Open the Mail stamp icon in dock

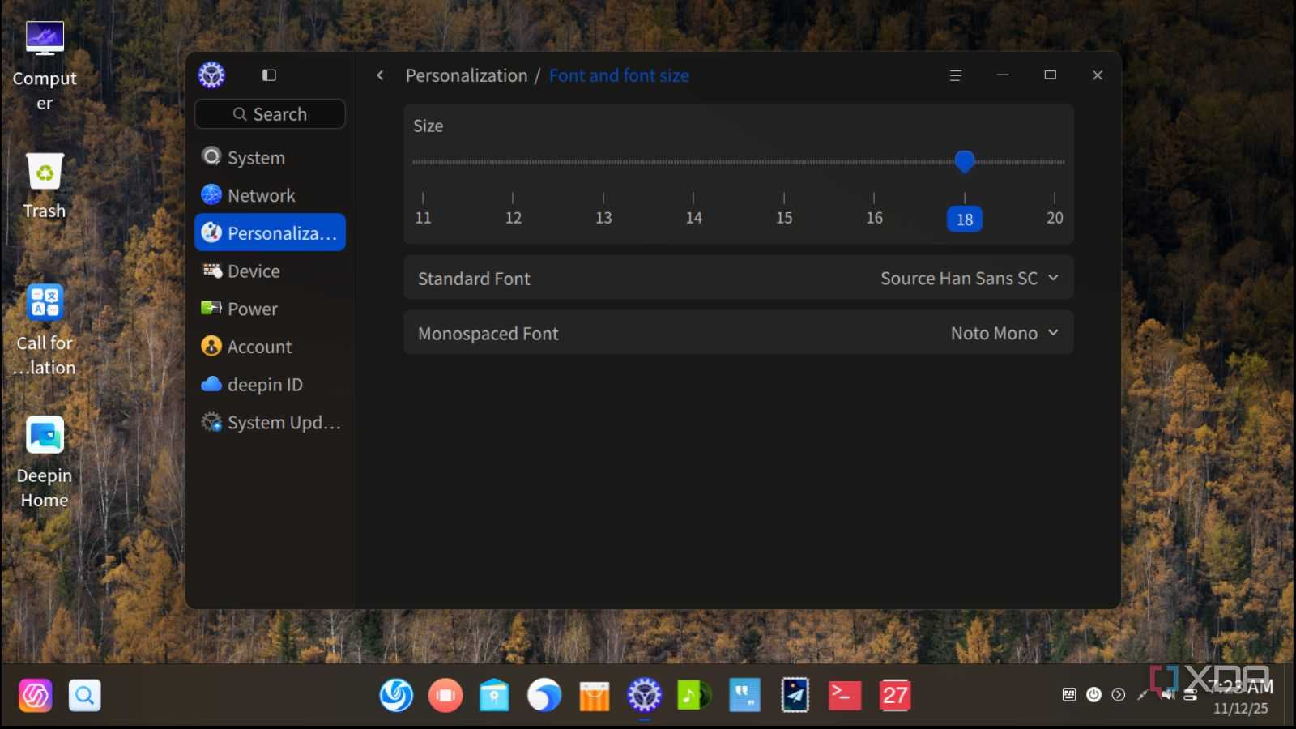(x=795, y=695)
